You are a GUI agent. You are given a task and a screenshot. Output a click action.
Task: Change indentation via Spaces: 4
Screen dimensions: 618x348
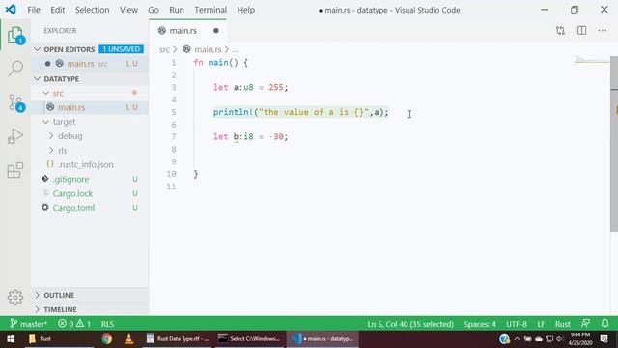coord(480,324)
